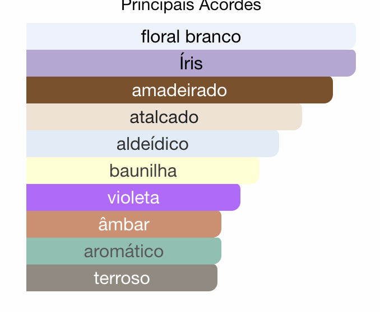Click the amadeirado brown bar

[x=179, y=90]
